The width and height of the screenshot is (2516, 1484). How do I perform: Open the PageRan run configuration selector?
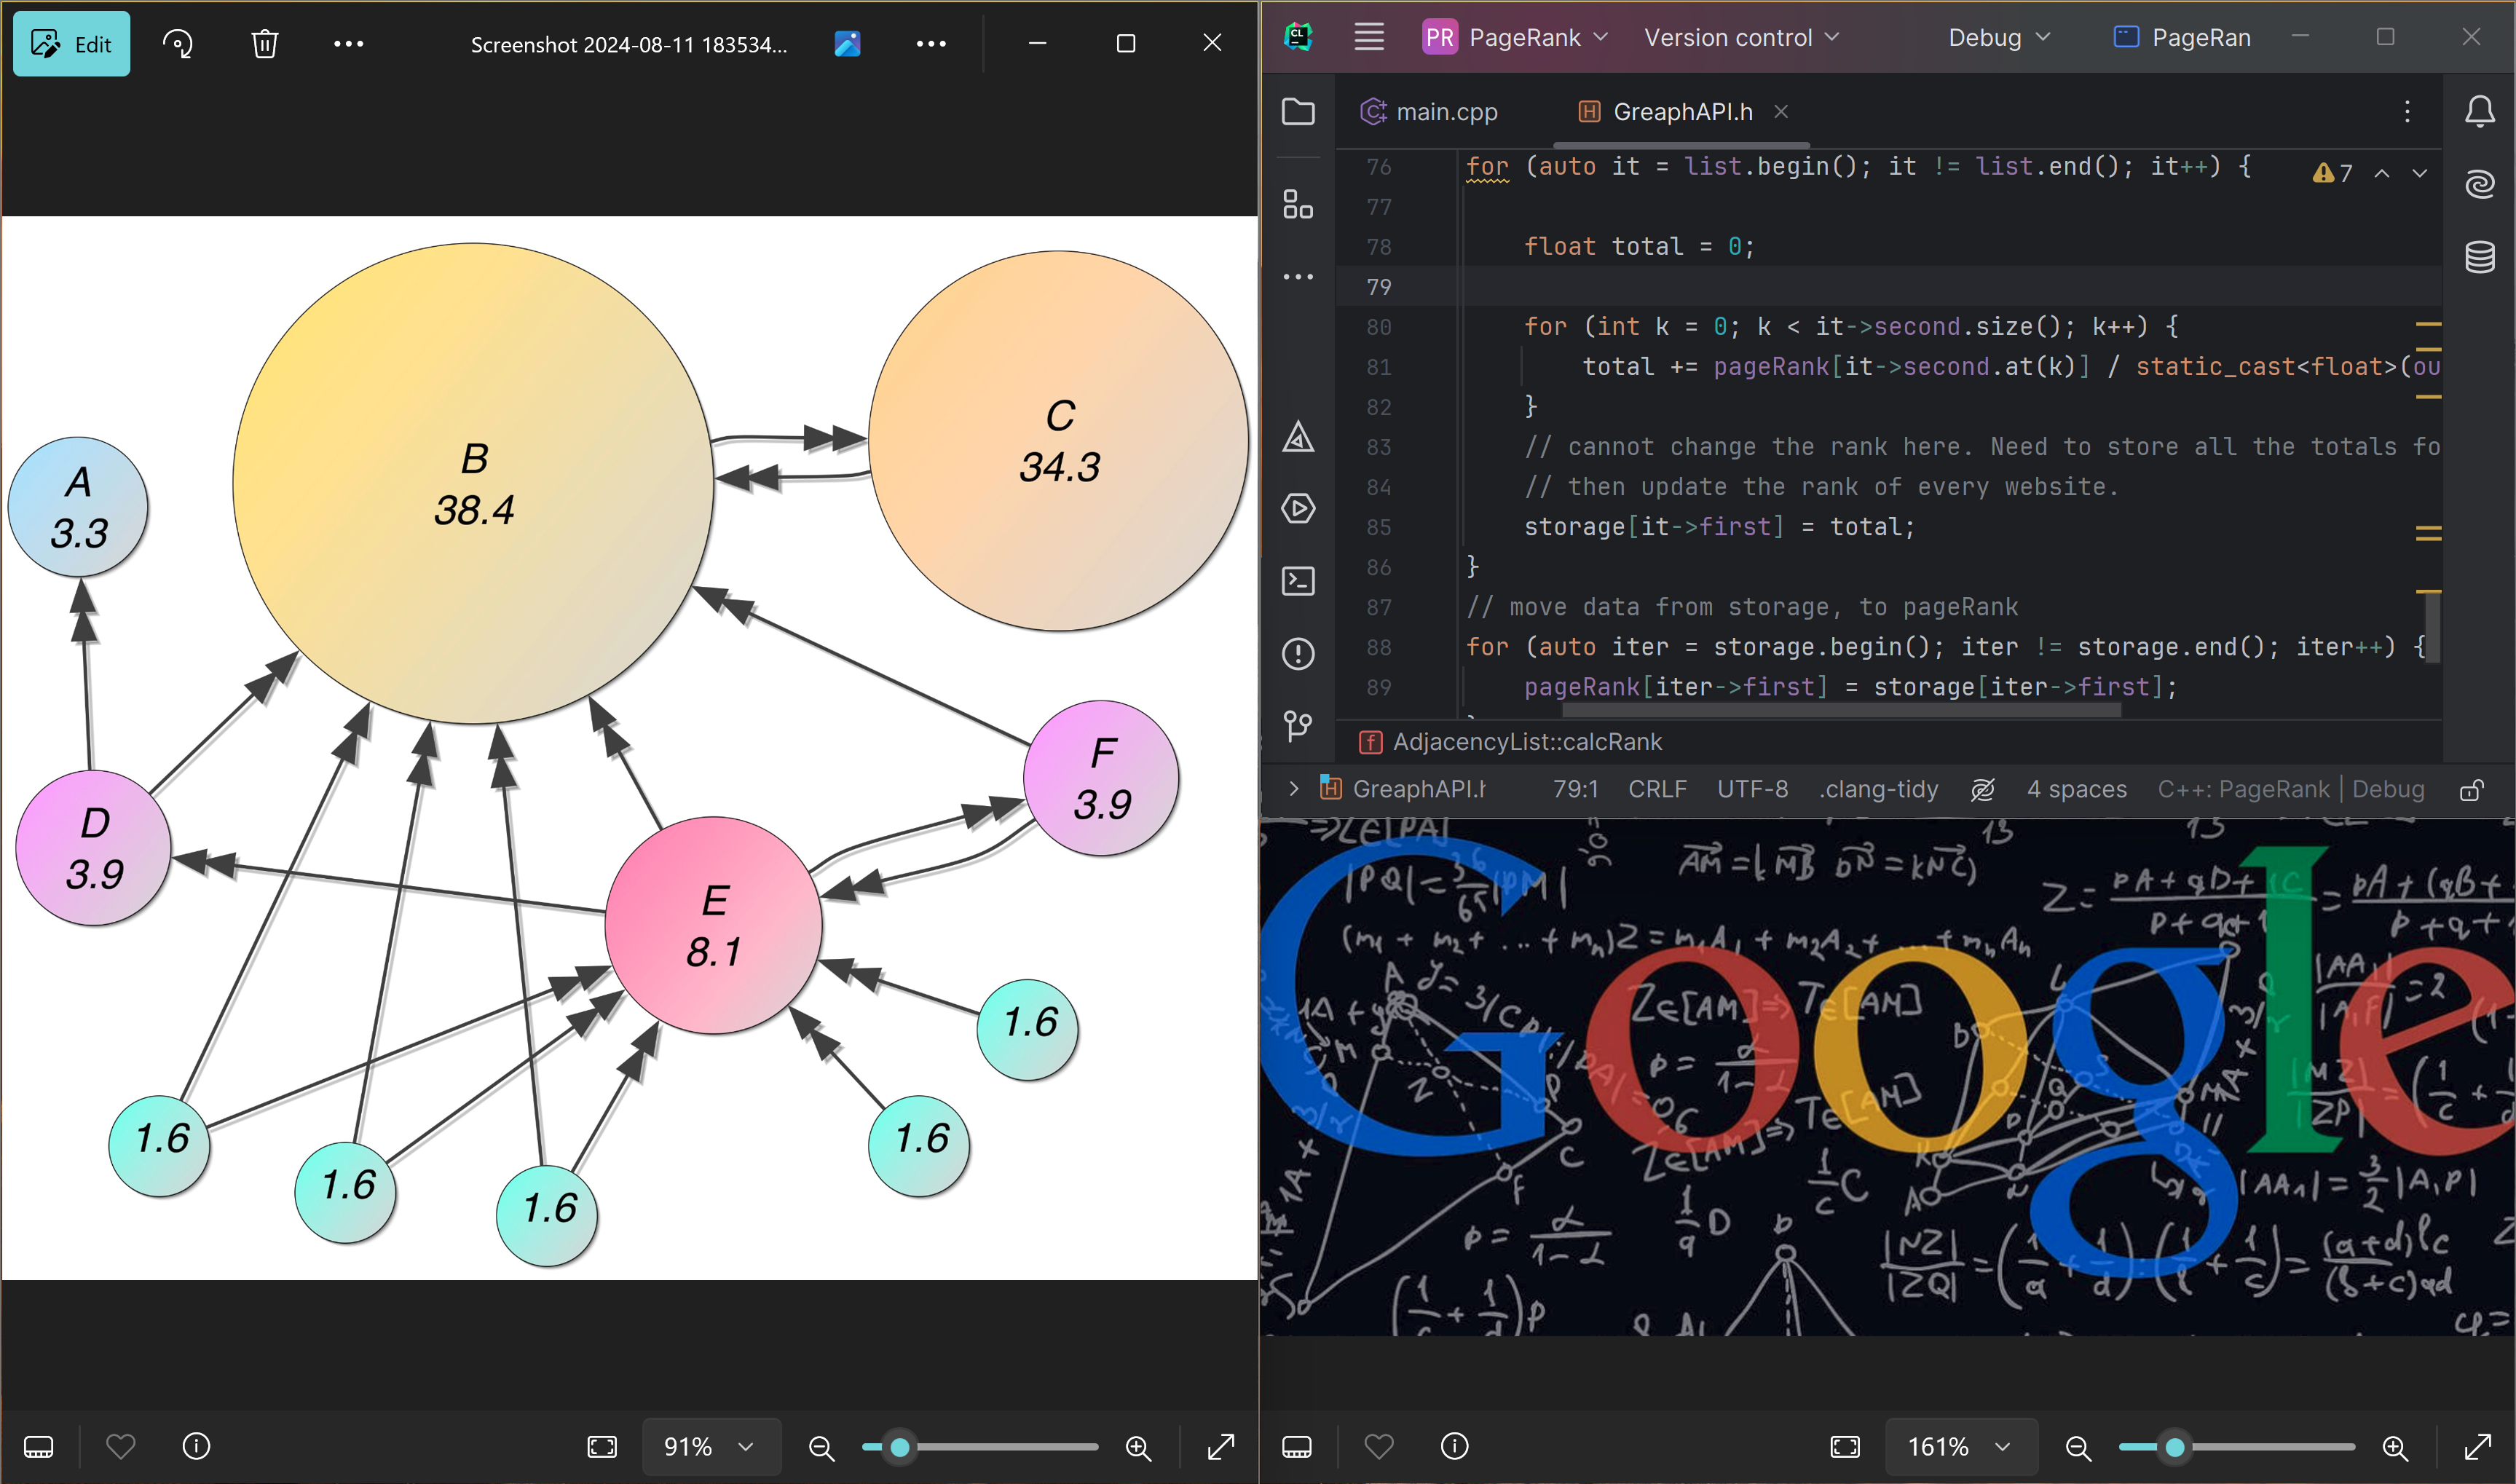(2183, 37)
